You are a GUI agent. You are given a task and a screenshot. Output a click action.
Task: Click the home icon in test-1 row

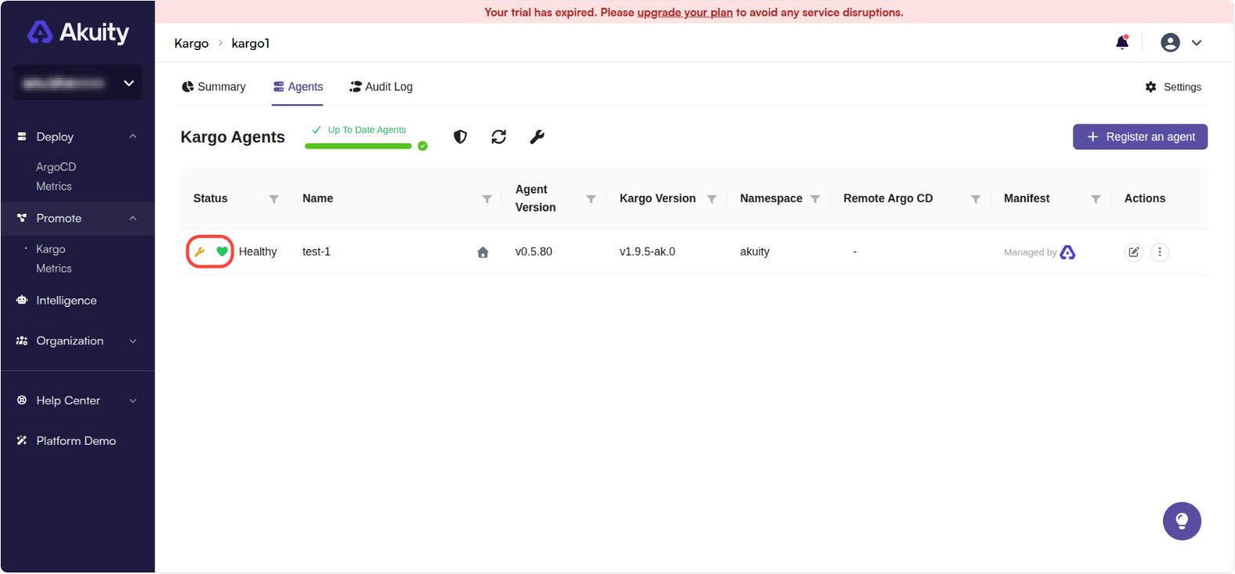pyautogui.click(x=483, y=252)
